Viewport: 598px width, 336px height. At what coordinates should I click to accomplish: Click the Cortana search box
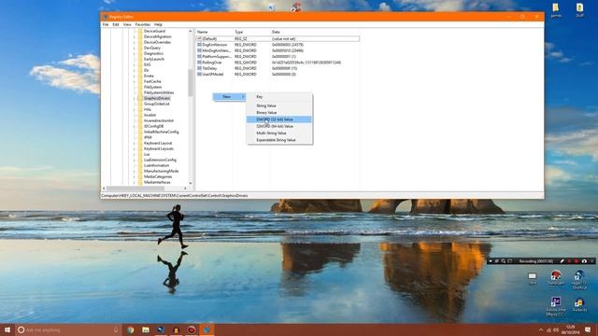point(68,329)
